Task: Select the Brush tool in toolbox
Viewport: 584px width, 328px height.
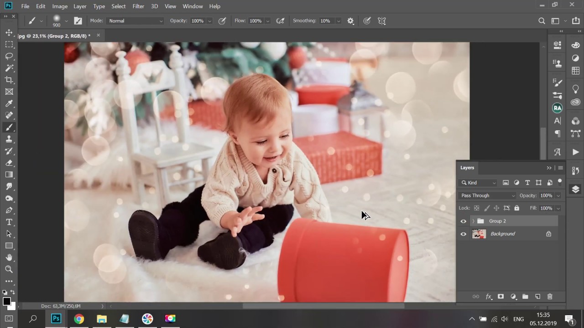Action: 9,127
